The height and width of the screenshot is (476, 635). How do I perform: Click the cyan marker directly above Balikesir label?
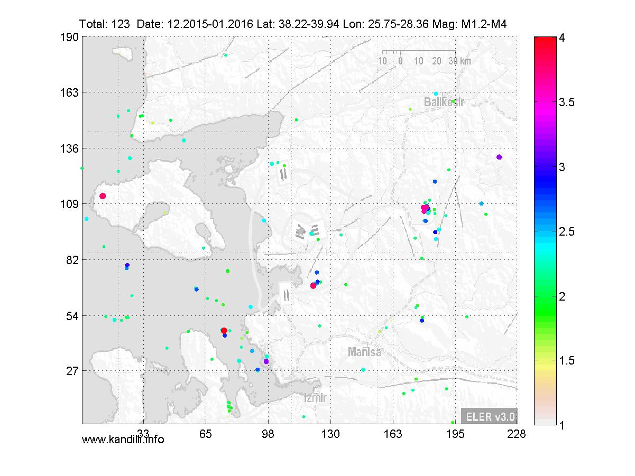point(436,94)
